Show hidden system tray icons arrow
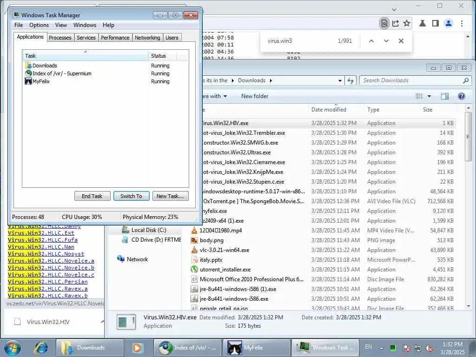The width and height of the screenshot is (476, 357). coord(381,348)
